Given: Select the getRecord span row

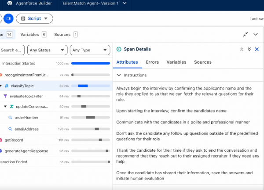Looking at the screenshot, I should 14,140.
